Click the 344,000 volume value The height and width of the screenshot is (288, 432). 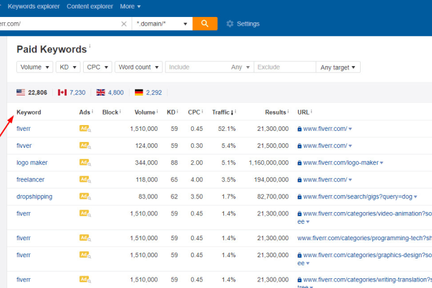pyautogui.click(x=147, y=162)
